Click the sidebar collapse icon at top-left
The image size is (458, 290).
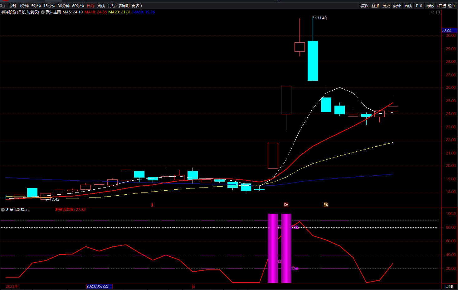point(2,6)
